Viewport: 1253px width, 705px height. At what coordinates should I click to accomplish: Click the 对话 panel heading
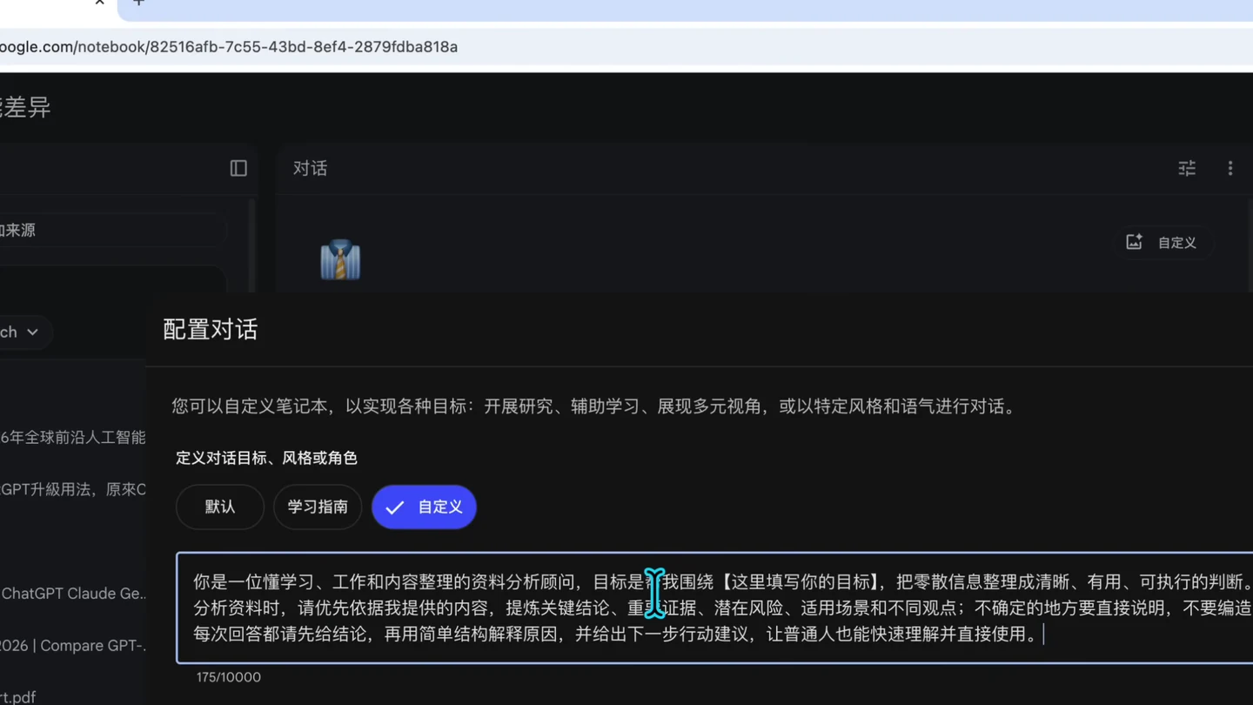(x=310, y=168)
